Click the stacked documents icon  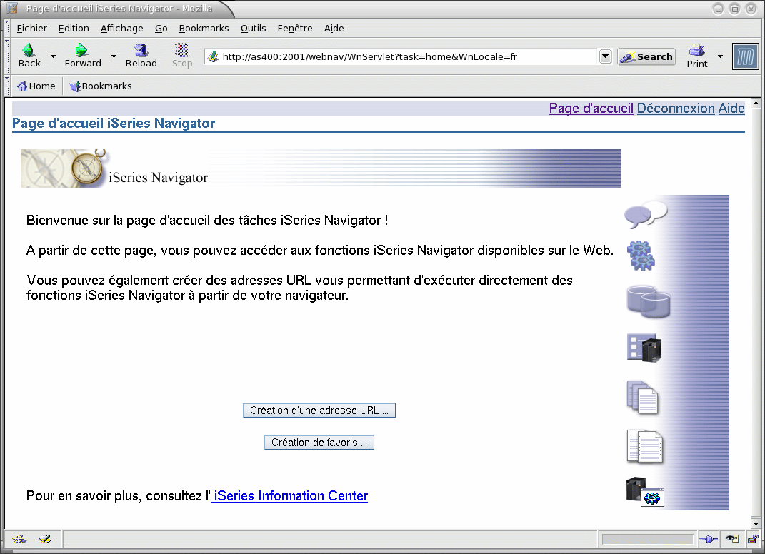[x=642, y=397]
